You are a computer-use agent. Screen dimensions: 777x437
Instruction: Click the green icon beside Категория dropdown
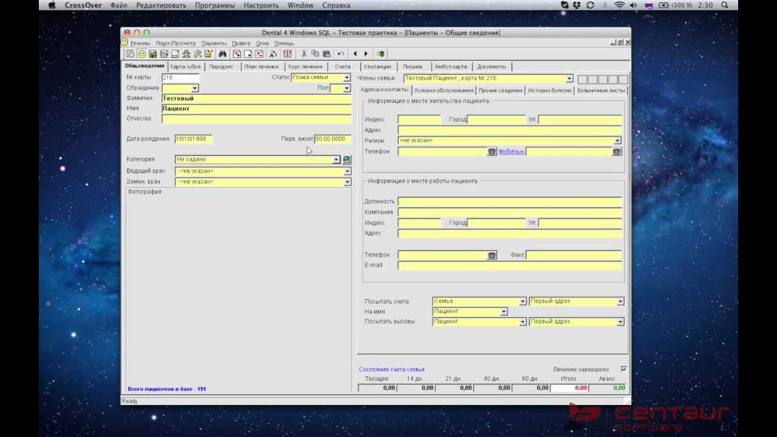347,160
